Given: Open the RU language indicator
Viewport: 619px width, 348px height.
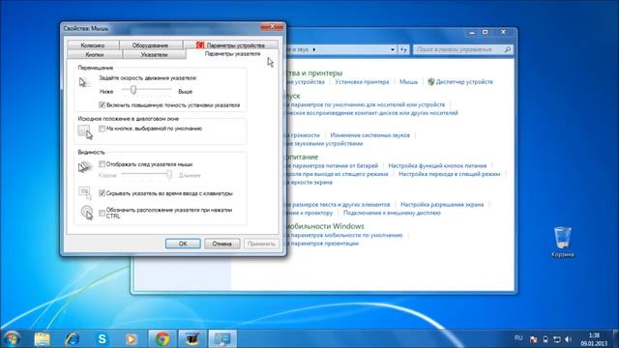Looking at the screenshot, I should click(518, 338).
